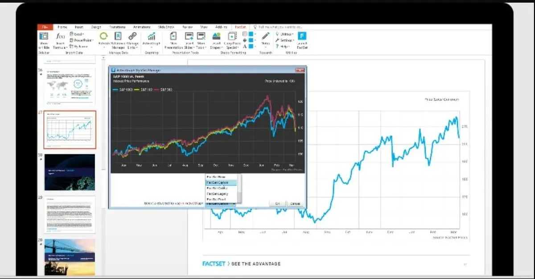
Task: Select slide 16 world map thumbnail
Action: click(x=70, y=86)
